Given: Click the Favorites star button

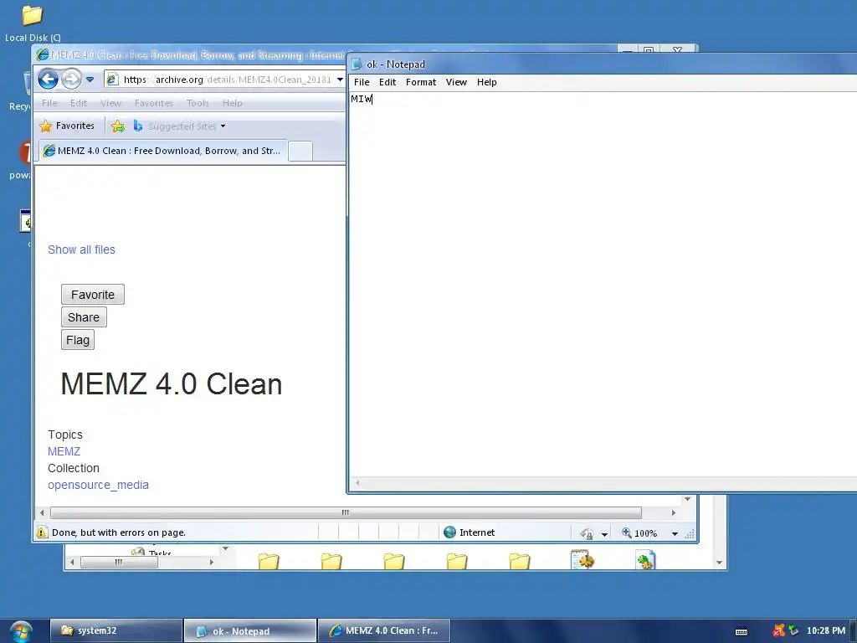Looking at the screenshot, I should [x=67, y=126].
